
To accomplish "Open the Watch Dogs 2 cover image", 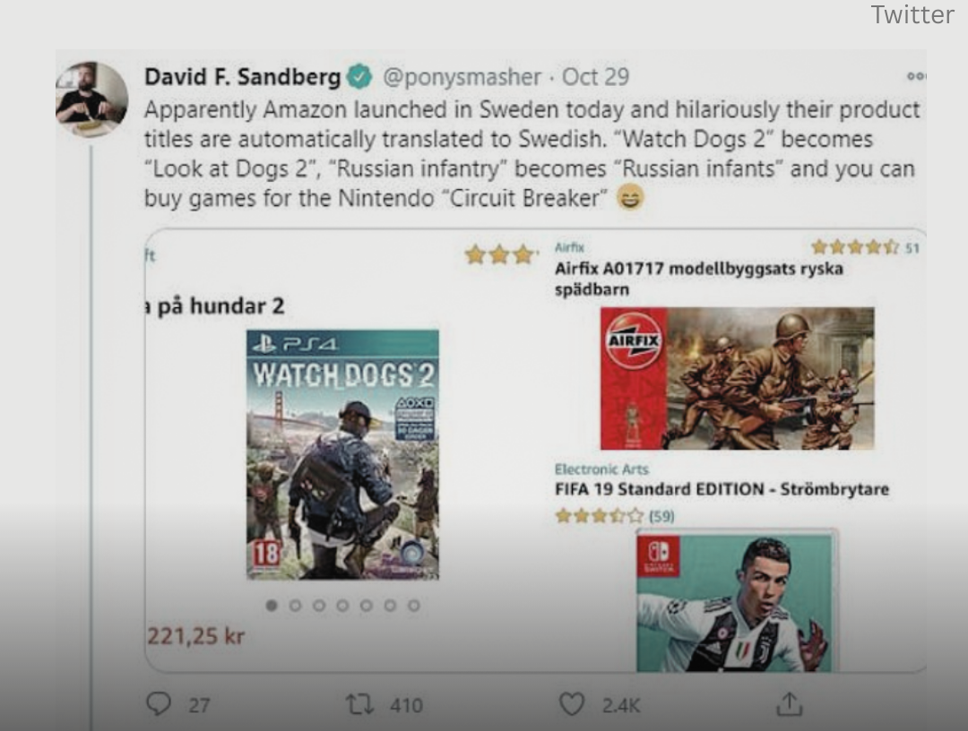I will pos(342,455).
